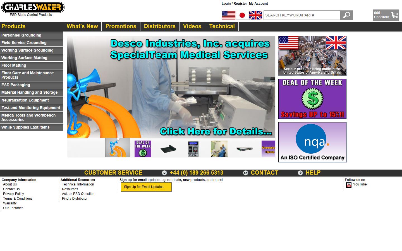
Task: Click the search keyword input field
Action: (x=301, y=15)
